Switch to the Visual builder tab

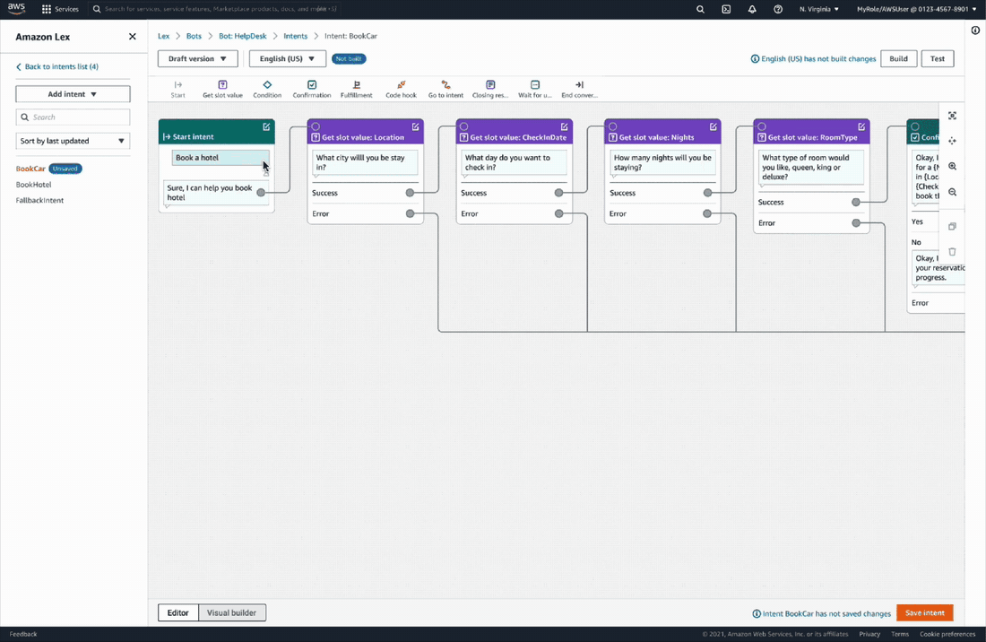231,612
